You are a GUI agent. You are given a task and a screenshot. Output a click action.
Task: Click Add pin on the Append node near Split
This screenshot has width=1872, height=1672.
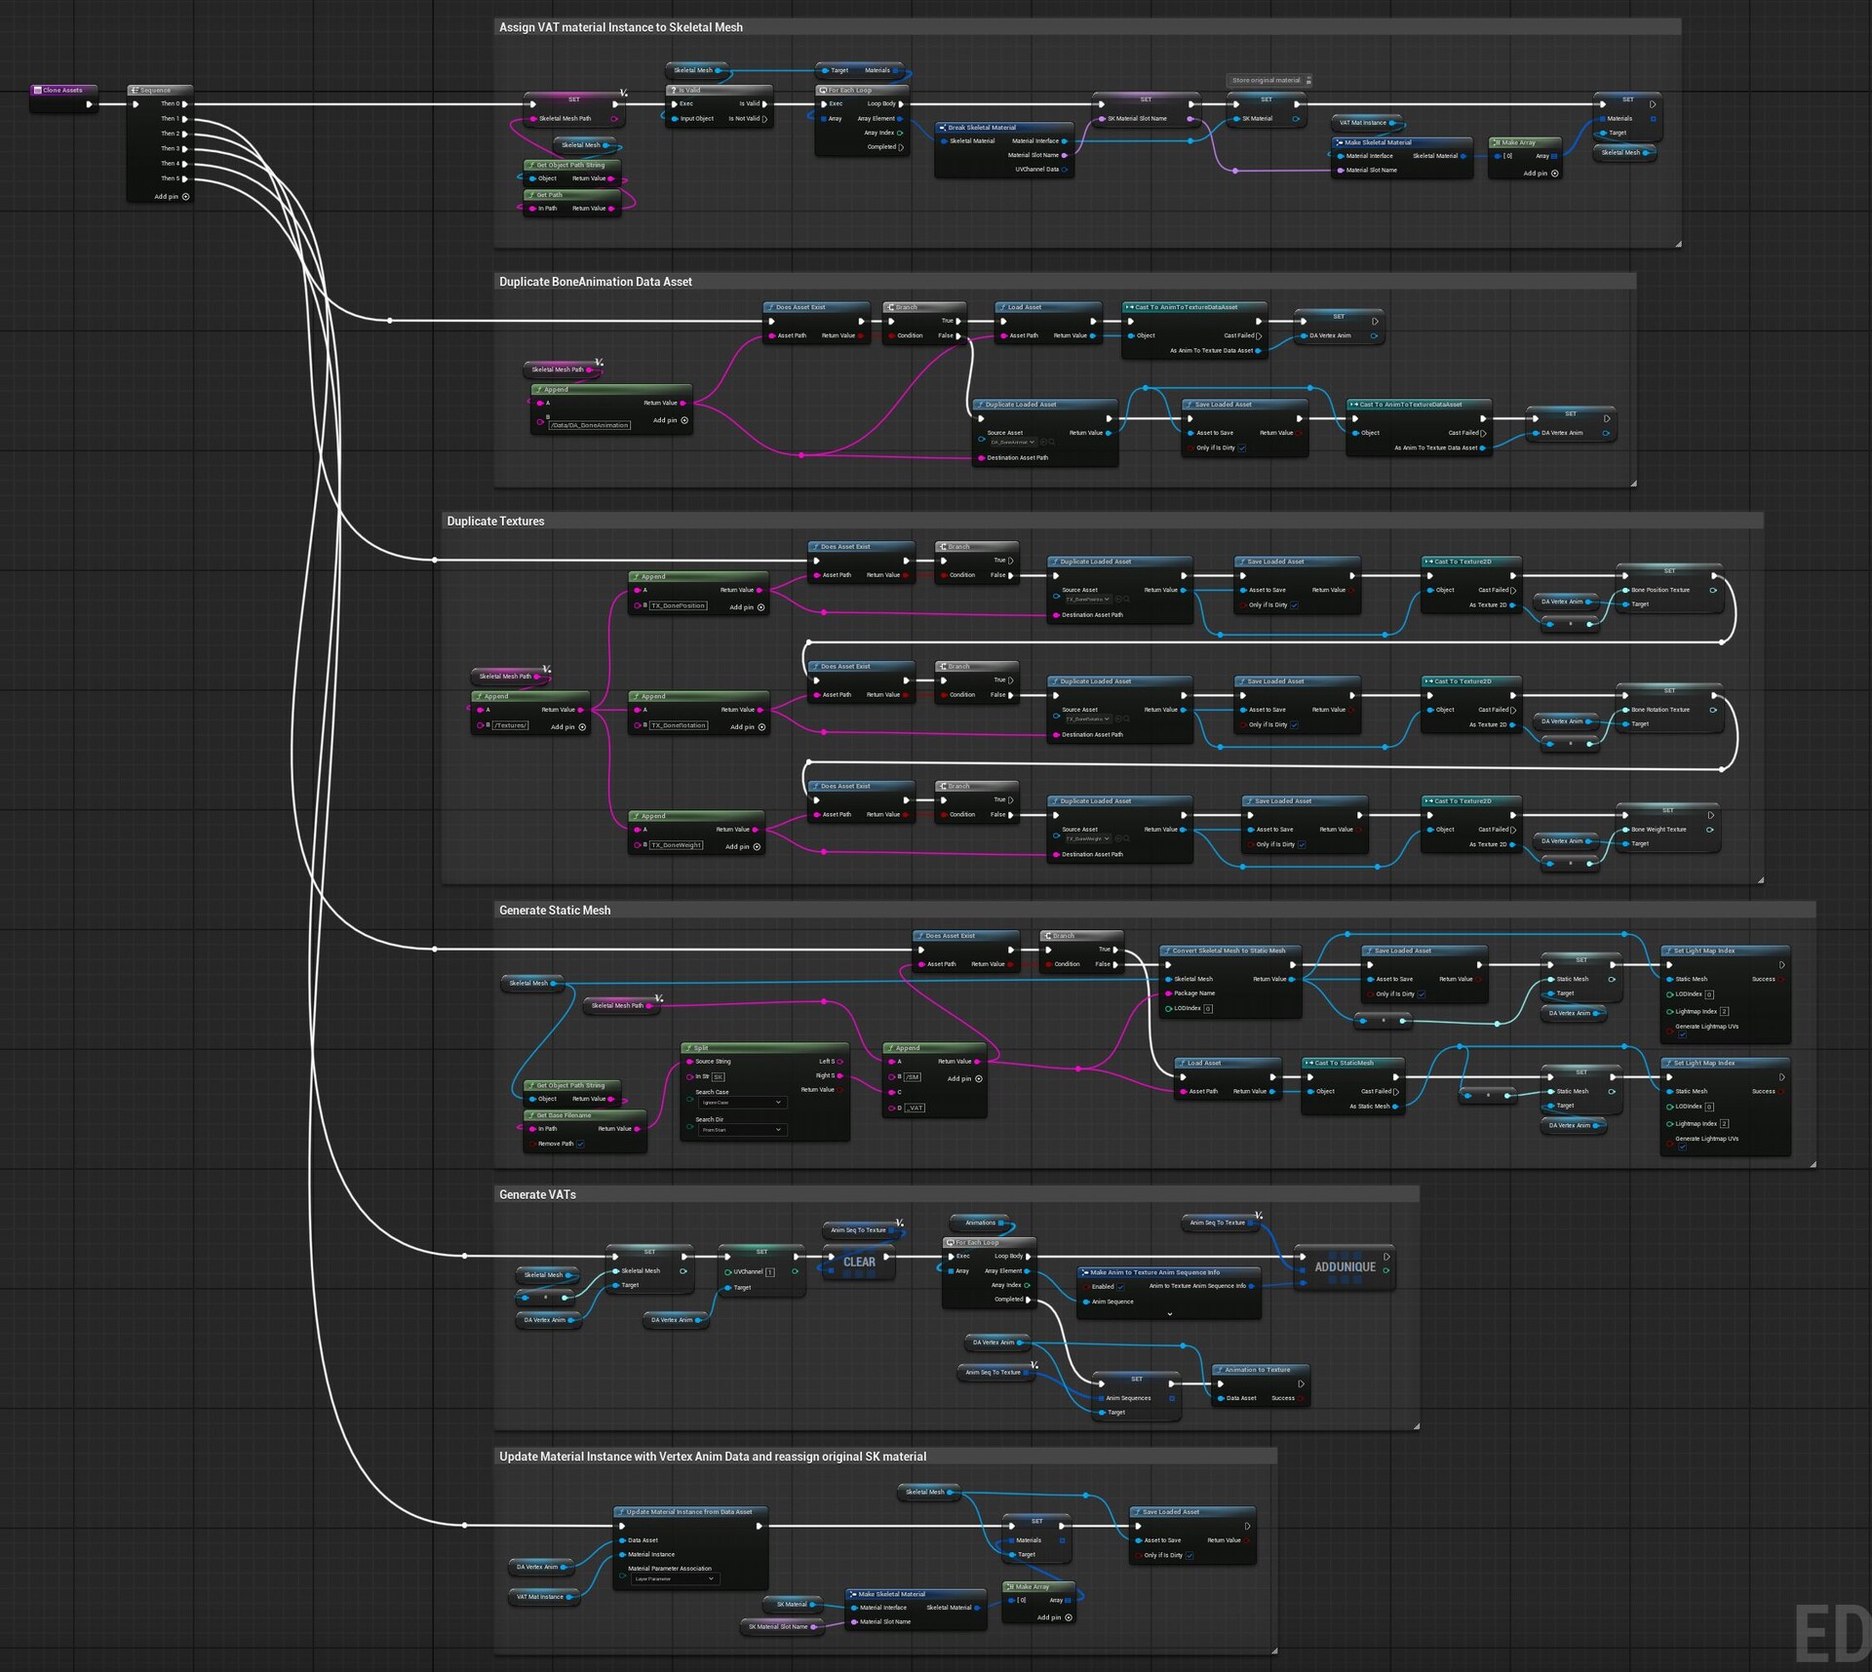pos(978,1078)
